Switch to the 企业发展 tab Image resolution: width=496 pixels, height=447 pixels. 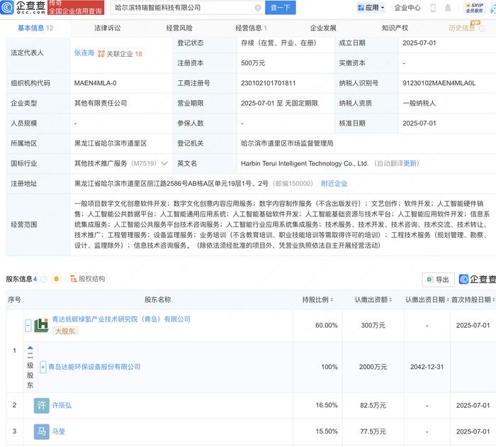click(323, 28)
